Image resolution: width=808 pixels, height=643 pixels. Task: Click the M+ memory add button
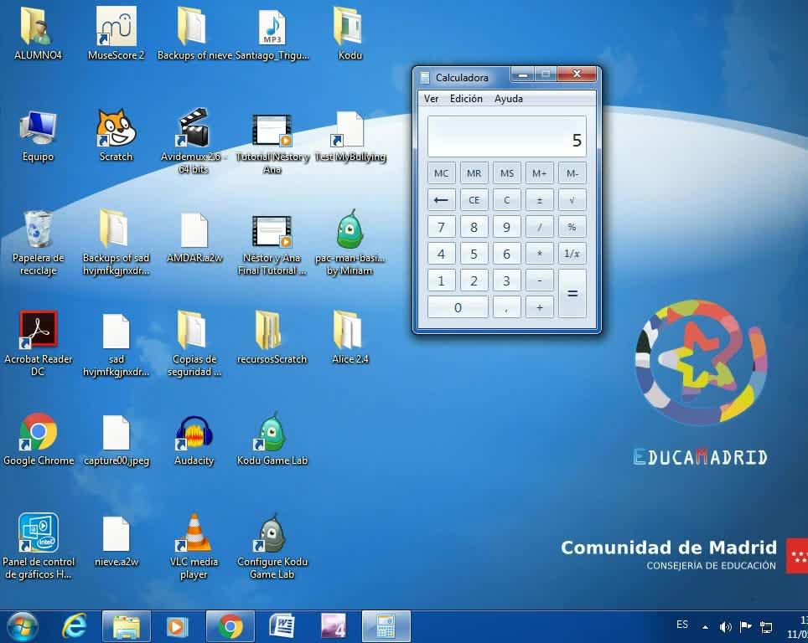(540, 173)
